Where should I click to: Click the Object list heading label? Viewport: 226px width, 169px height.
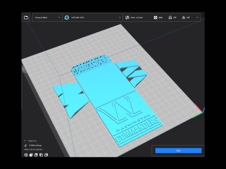(x=32, y=141)
